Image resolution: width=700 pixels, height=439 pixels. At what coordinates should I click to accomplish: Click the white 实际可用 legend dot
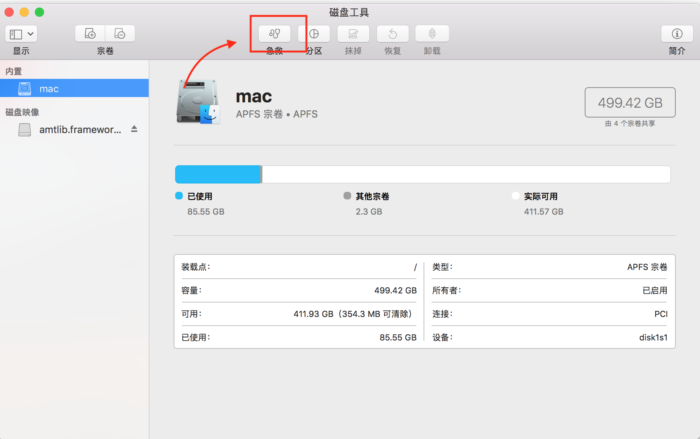pyautogui.click(x=516, y=196)
